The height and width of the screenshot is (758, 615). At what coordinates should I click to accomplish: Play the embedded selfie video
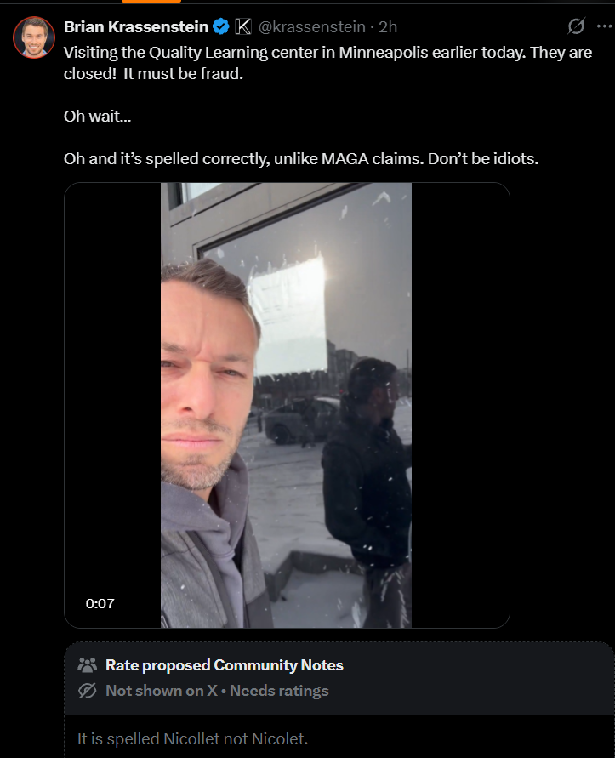[286, 405]
